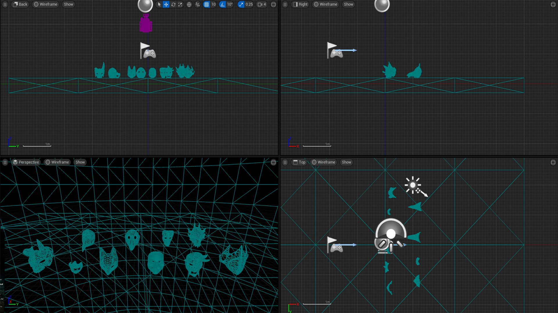Image resolution: width=558 pixels, height=313 pixels.
Task: Open Show flags in Back viewport
Action: (x=69, y=4)
